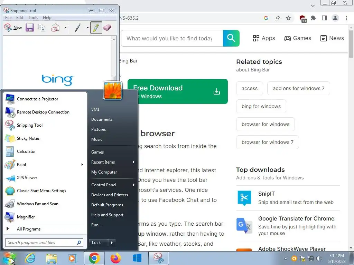The image size is (354, 265).
Task: Click the Free Download button
Action: pos(178,91)
